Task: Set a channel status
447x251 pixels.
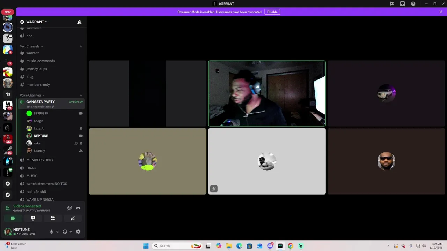Action: coord(40,107)
